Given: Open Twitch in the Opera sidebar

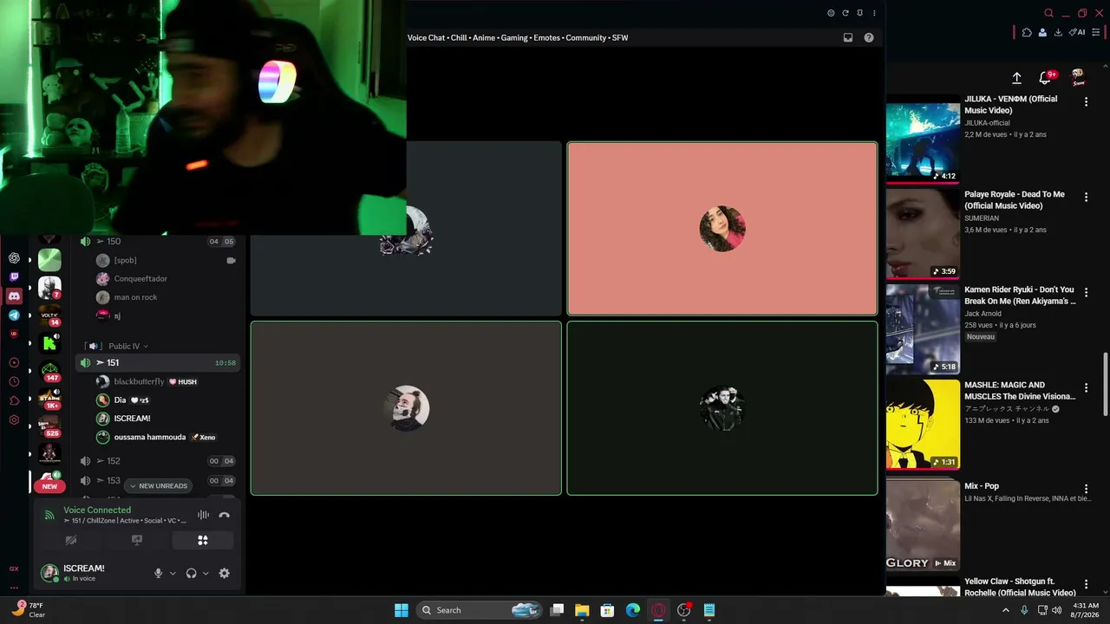Looking at the screenshot, I should click(14, 277).
